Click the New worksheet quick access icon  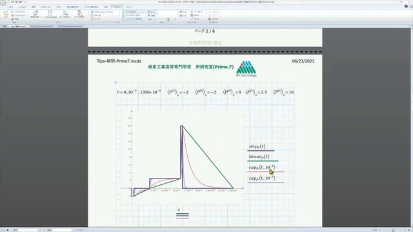(x=8, y=1)
